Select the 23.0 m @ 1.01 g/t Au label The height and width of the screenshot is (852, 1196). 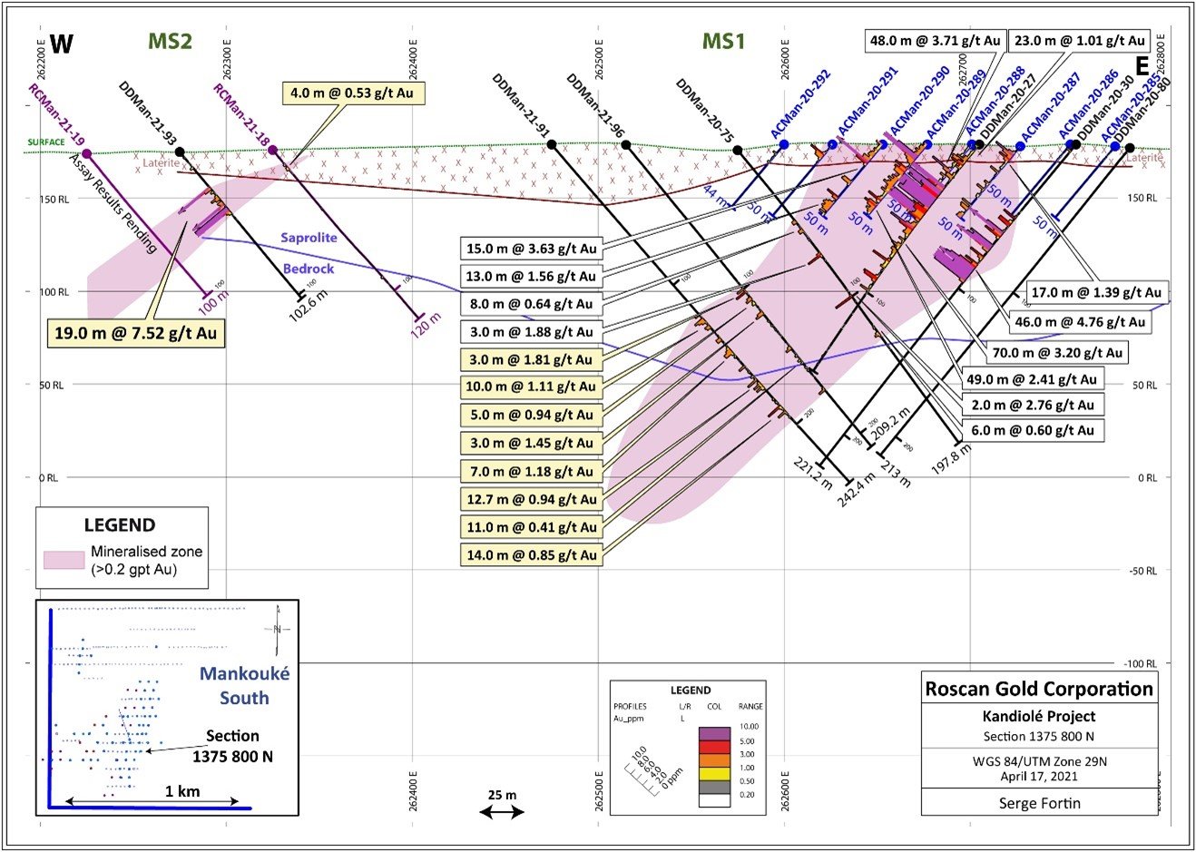click(1080, 41)
